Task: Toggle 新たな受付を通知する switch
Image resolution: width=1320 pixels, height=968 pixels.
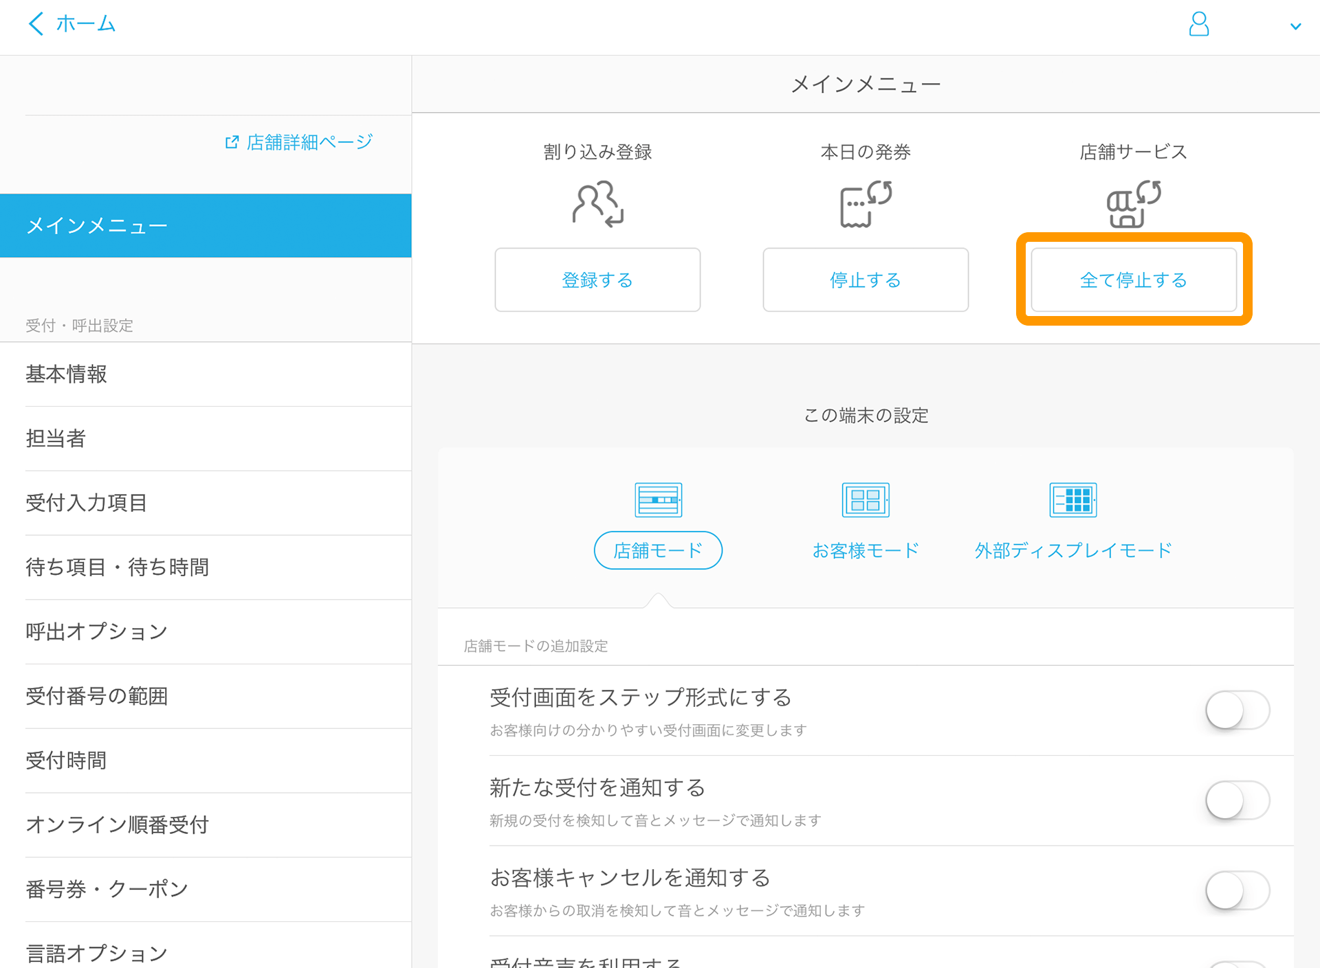Action: click(x=1237, y=800)
